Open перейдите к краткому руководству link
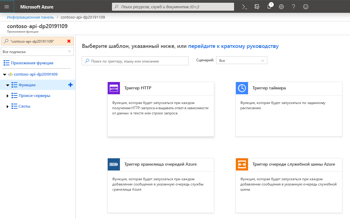 point(233,46)
